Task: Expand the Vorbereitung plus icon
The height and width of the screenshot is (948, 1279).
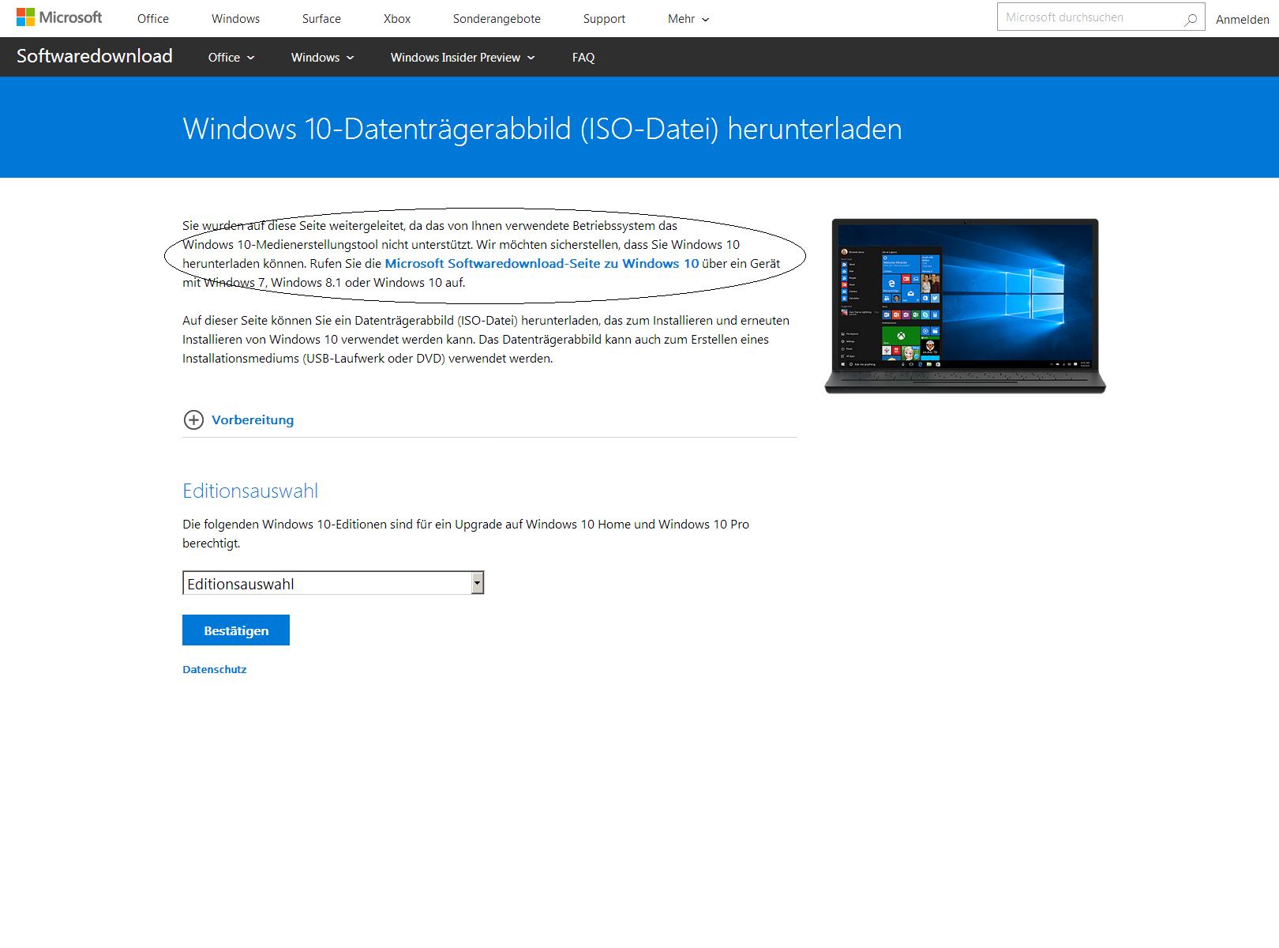Action: 193,419
